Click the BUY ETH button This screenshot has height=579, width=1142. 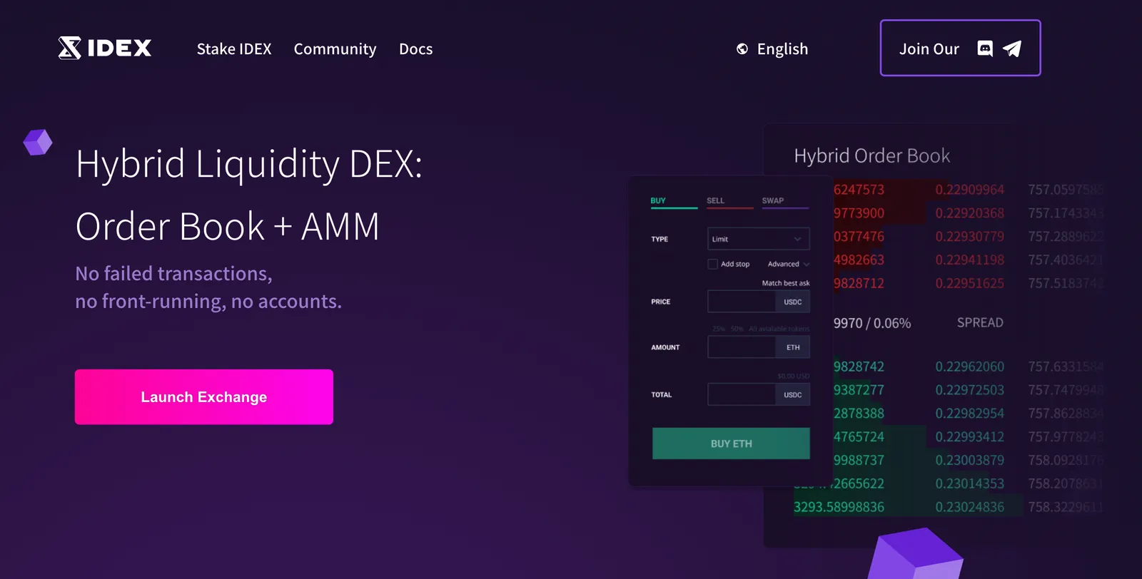731,444
